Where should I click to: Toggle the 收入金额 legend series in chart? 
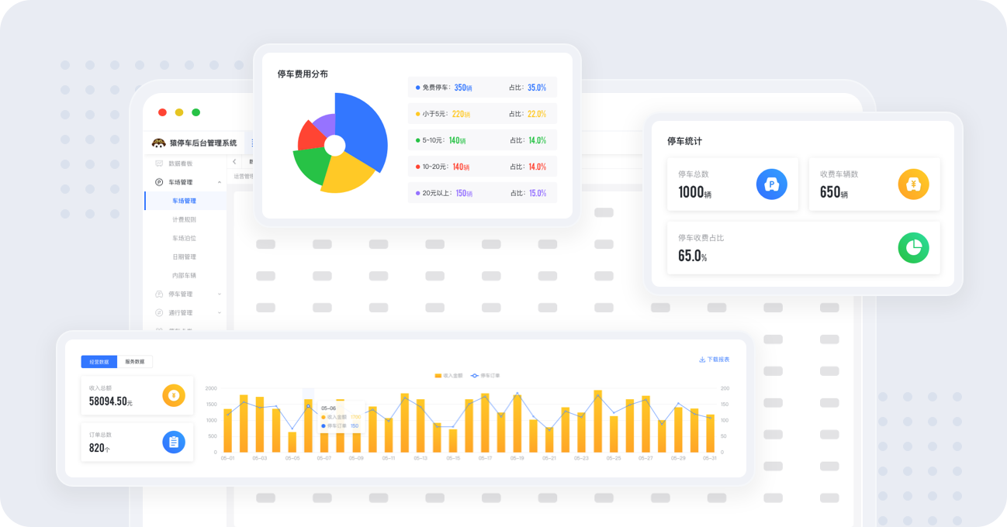[x=448, y=375]
